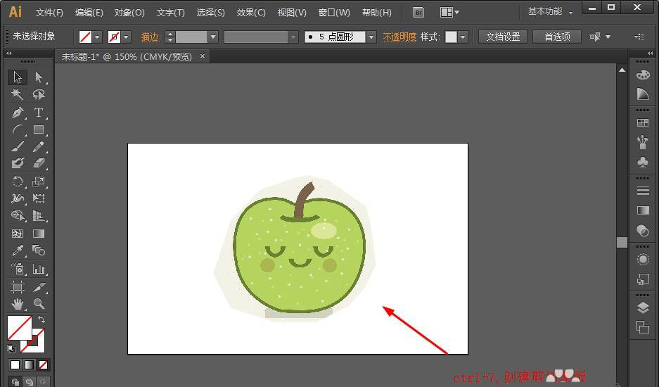The width and height of the screenshot is (659, 387).
Task: Select the Zoom magnifier tool
Action: coord(39,304)
